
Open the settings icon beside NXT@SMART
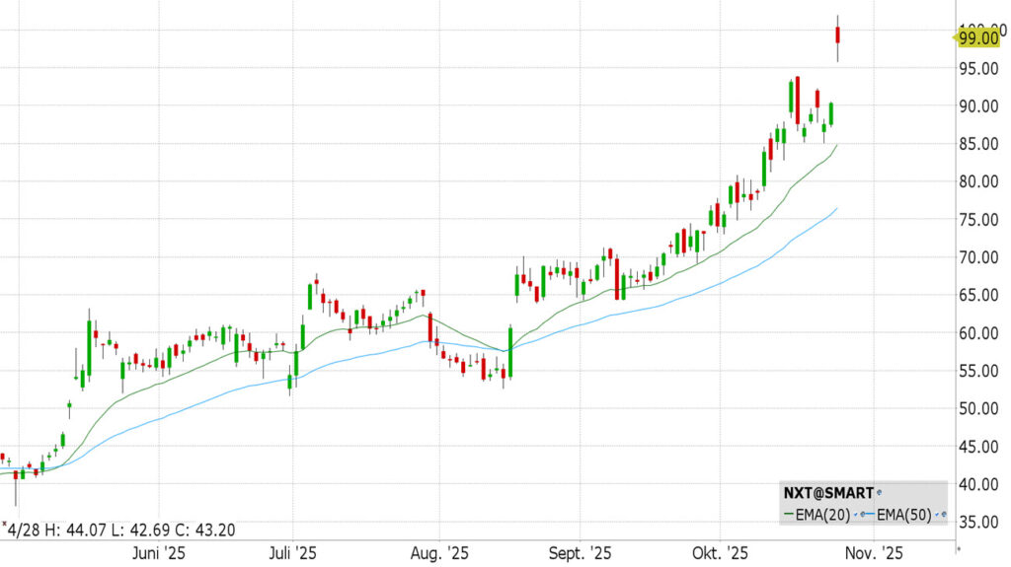click(879, 491)
